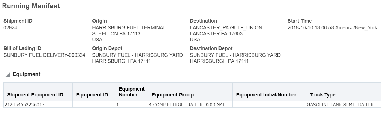Click the LANCASTER_PA GULF_UNION destination name
384x114 pixels.
pos(226,28)
